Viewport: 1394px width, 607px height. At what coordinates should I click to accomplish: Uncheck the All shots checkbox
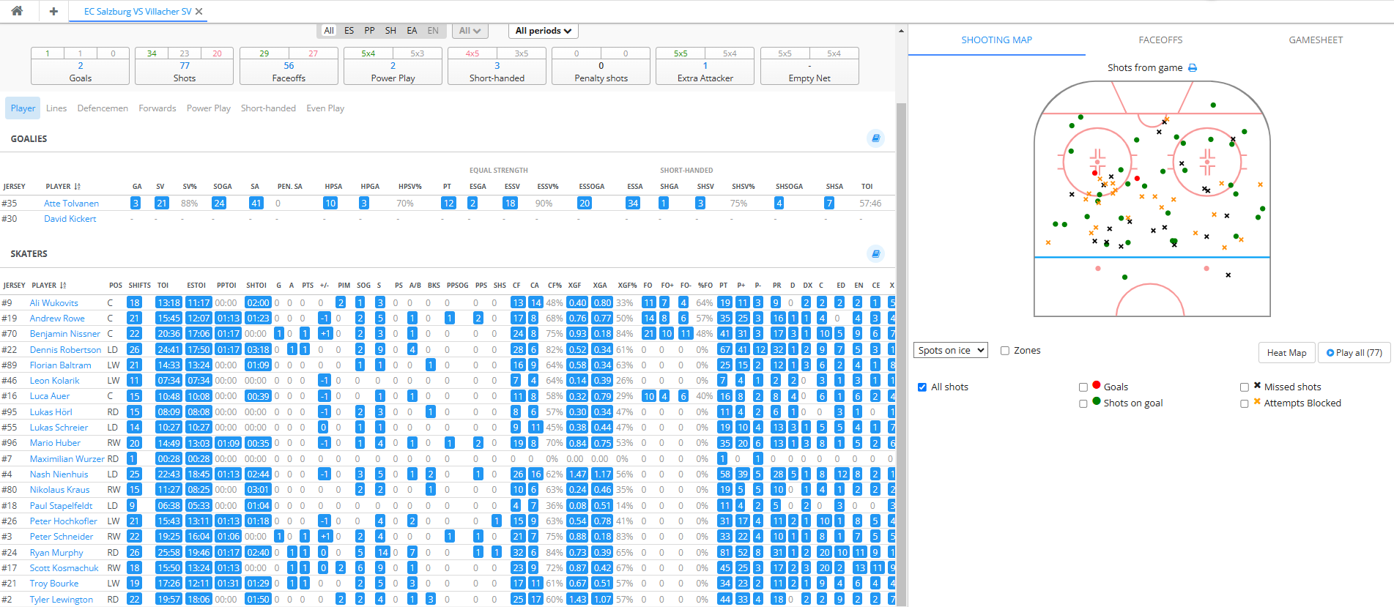coord(922,387)
